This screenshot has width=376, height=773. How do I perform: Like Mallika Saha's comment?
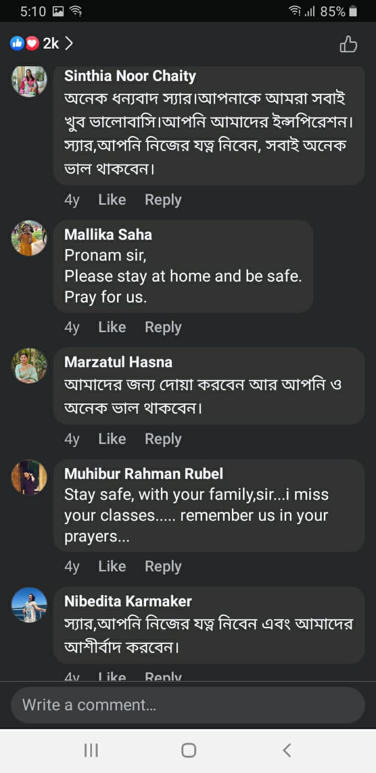[112, 327]
